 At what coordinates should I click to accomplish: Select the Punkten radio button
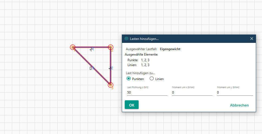point(129,79)
